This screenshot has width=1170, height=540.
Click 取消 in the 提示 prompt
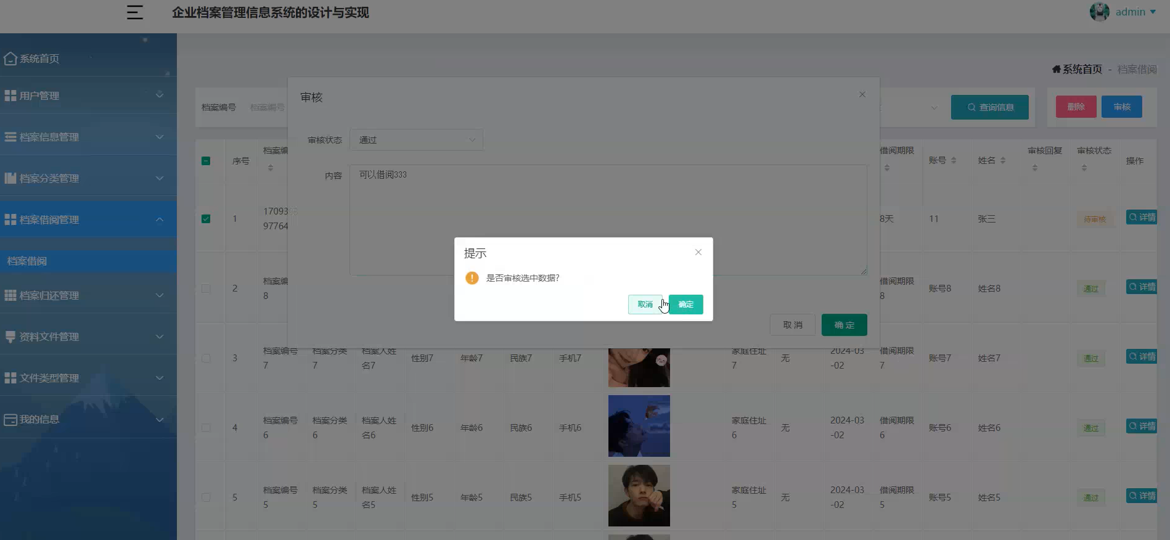pyautogui.click(x=645, y=305)
